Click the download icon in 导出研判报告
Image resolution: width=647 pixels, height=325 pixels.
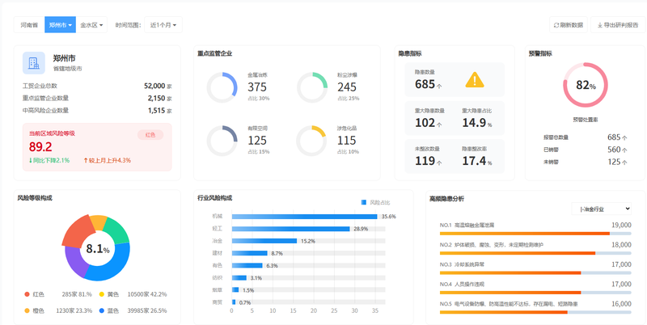pyautogui.click(x=599, y=25)
